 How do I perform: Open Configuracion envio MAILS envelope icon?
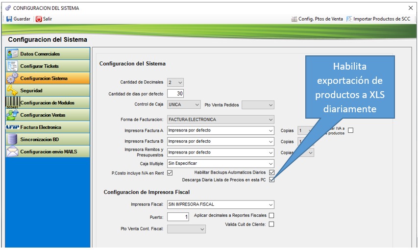point(12,151)
